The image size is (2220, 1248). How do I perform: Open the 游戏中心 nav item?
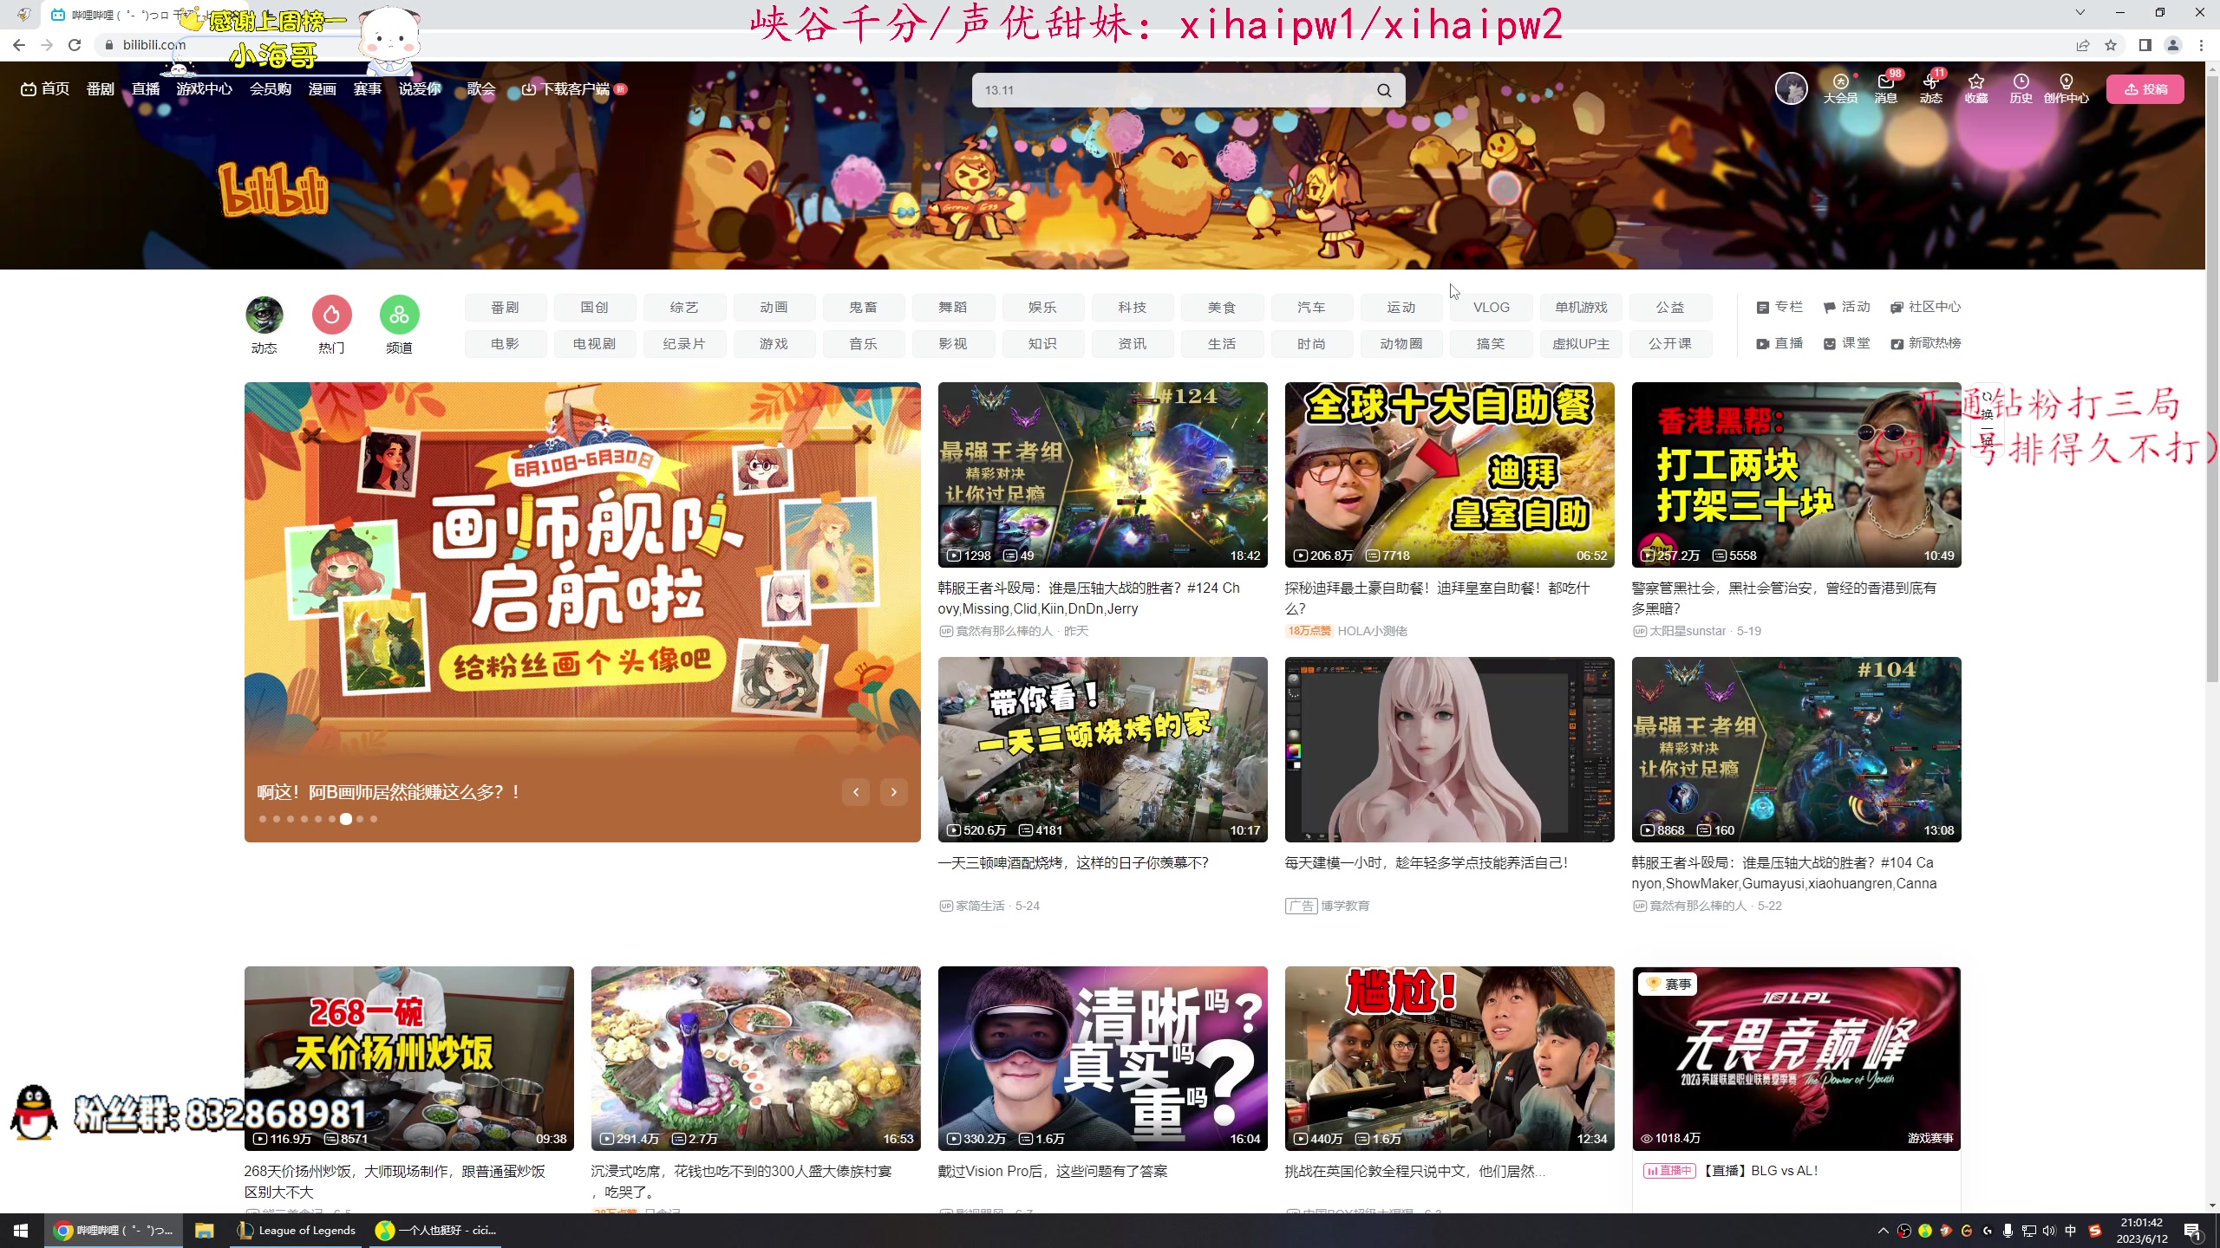(x=205, y=88)
